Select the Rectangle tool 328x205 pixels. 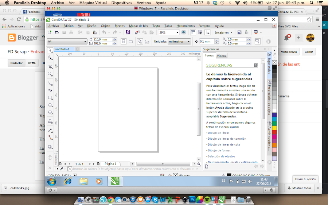pos(50,98)
